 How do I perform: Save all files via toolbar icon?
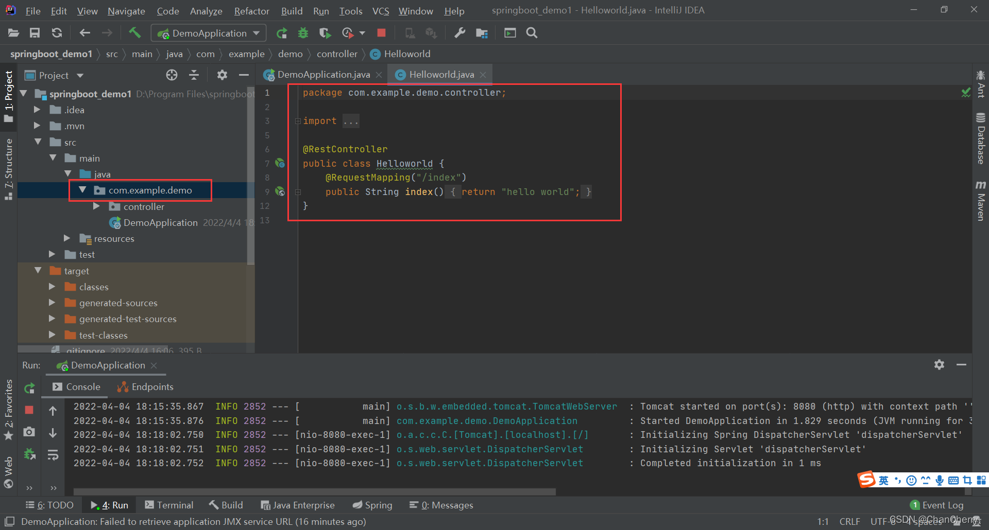tap(35, 33)
